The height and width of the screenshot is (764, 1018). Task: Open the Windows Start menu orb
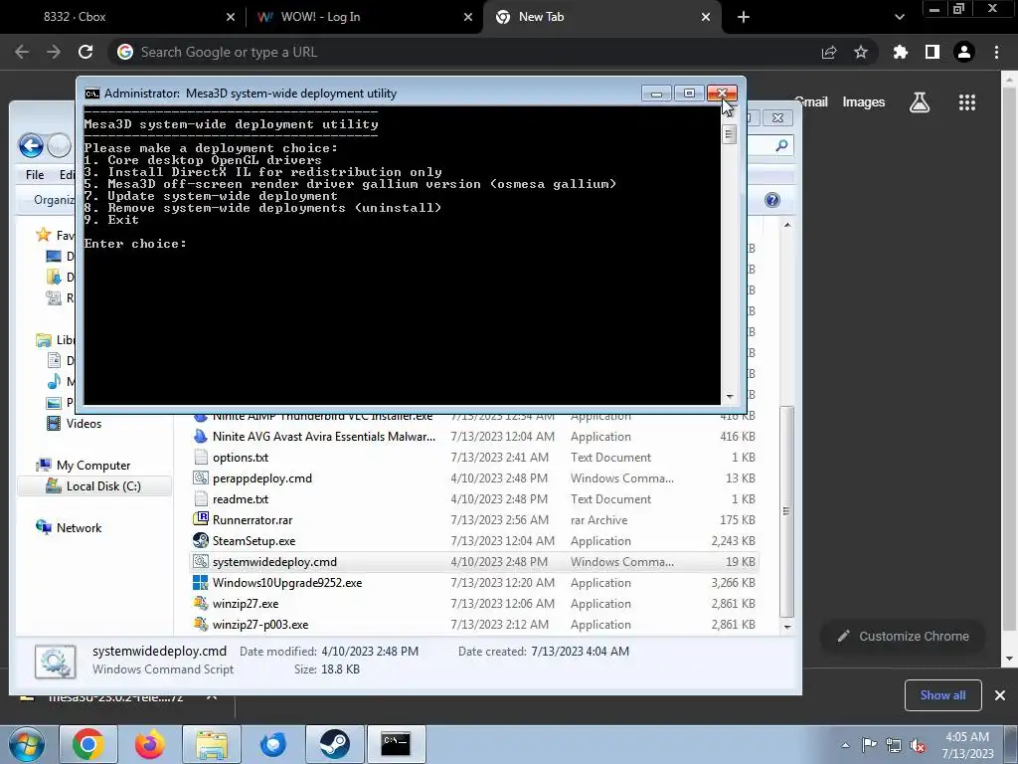[25, 744]
